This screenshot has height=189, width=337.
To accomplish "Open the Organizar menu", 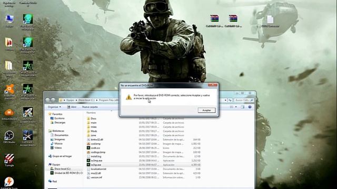I will [x=54, y=107].
